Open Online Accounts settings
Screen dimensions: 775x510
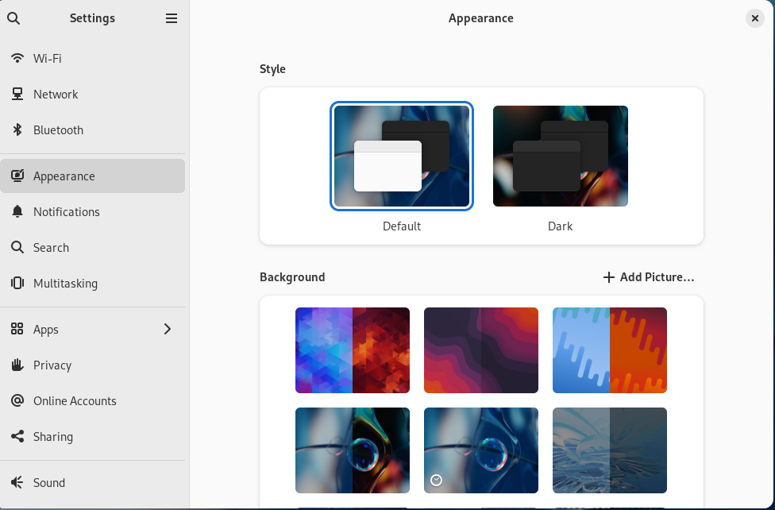[92, 400]
